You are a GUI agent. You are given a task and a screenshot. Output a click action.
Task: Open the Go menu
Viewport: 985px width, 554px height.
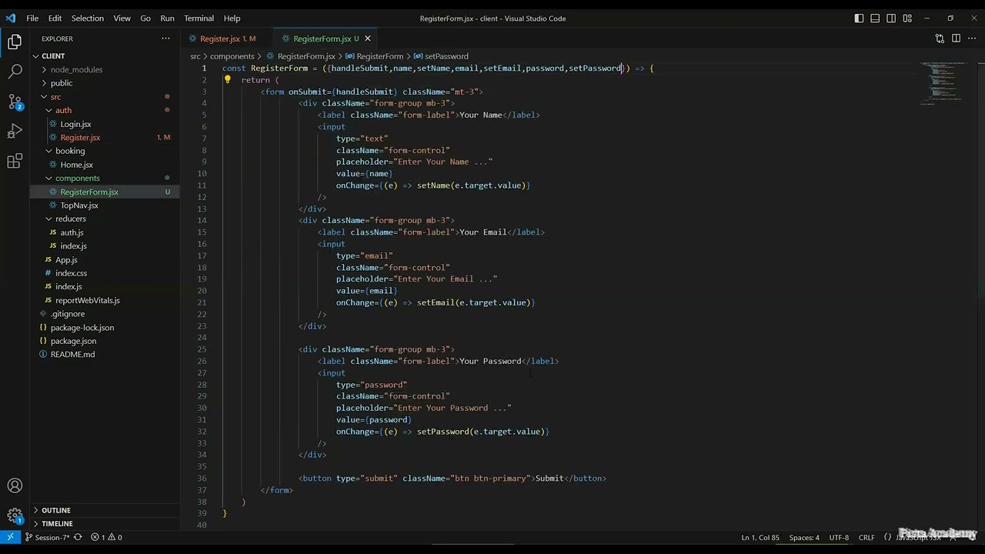(145, 18)
